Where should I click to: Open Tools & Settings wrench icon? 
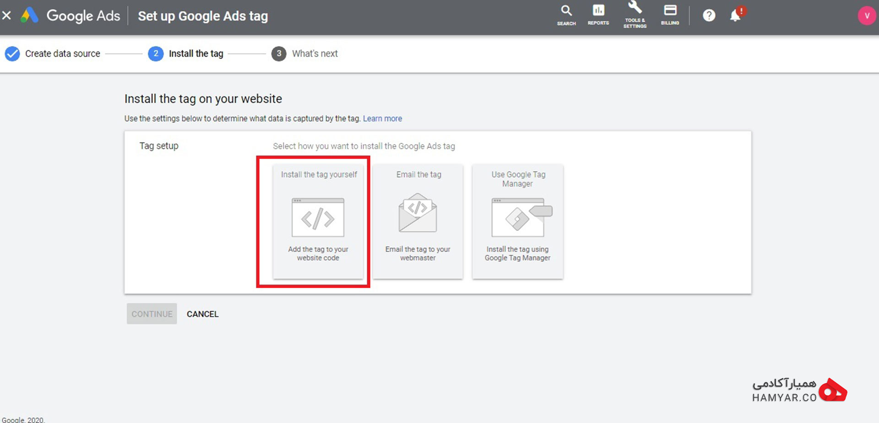635,15
